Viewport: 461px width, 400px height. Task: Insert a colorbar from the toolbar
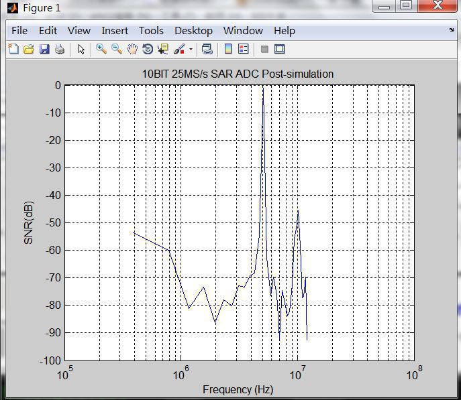228,49
